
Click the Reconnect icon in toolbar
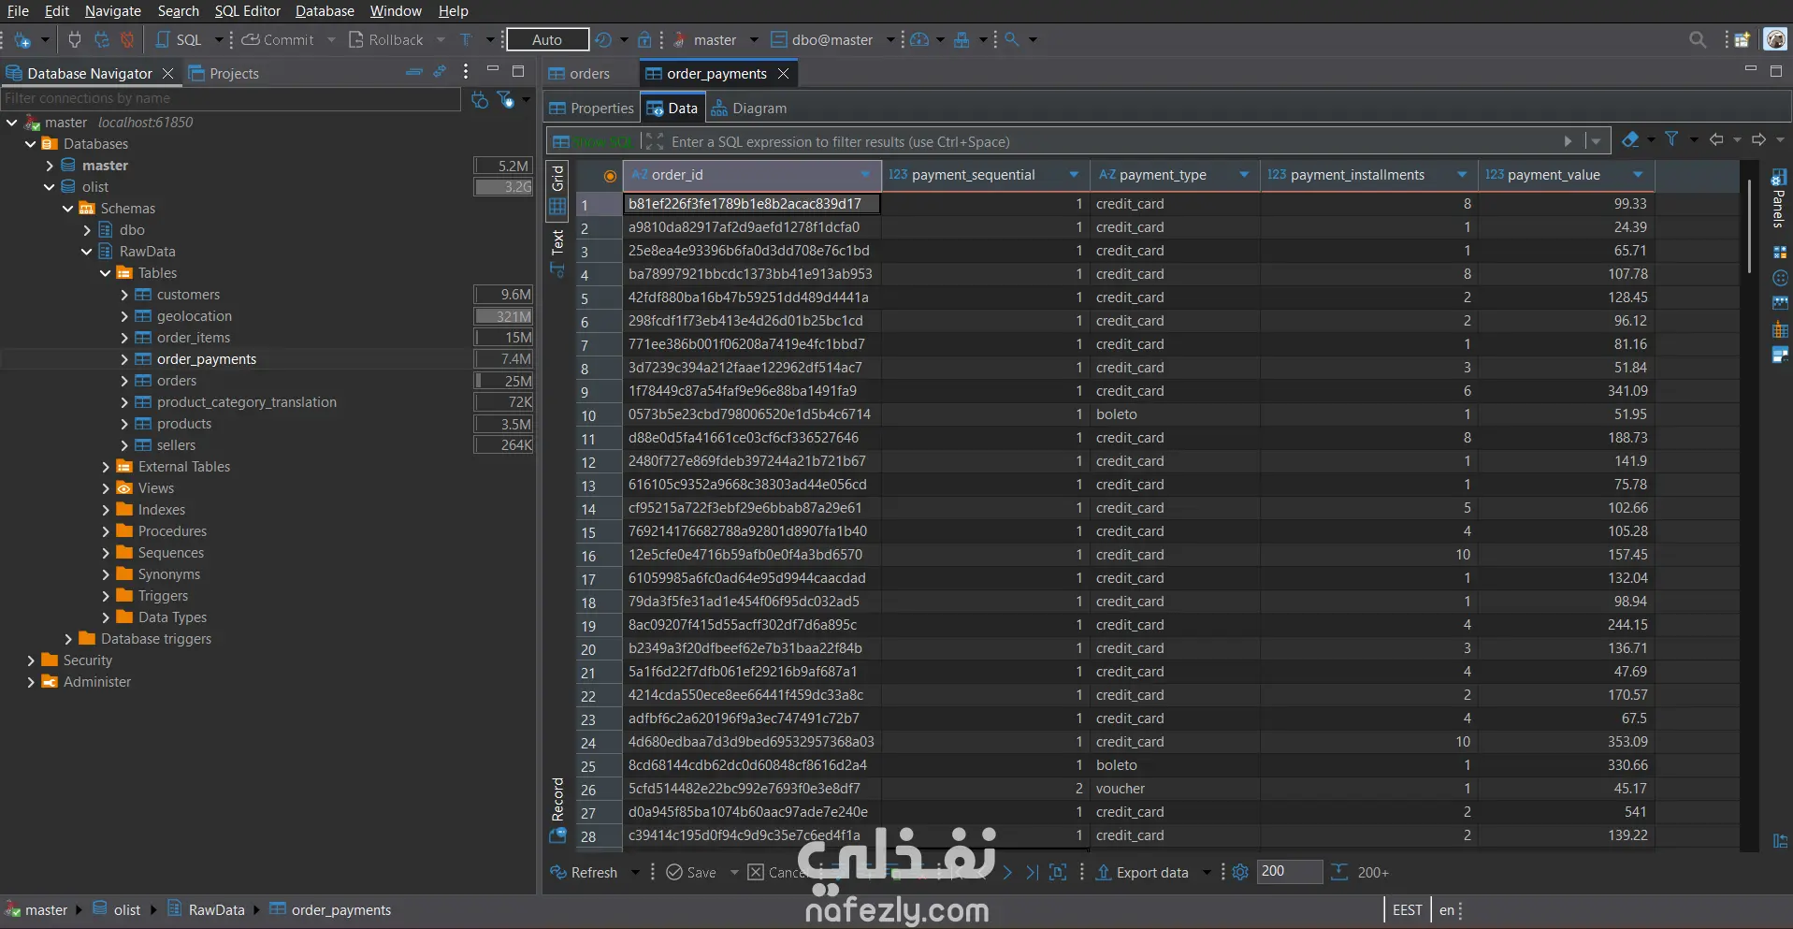(x=101, y=40)
